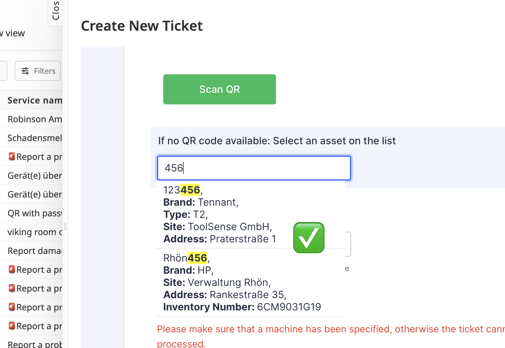The height and width of the screenshot is (348, 505).
Task: Click the panel resize handle beside the list
Action: pos(65,226)
